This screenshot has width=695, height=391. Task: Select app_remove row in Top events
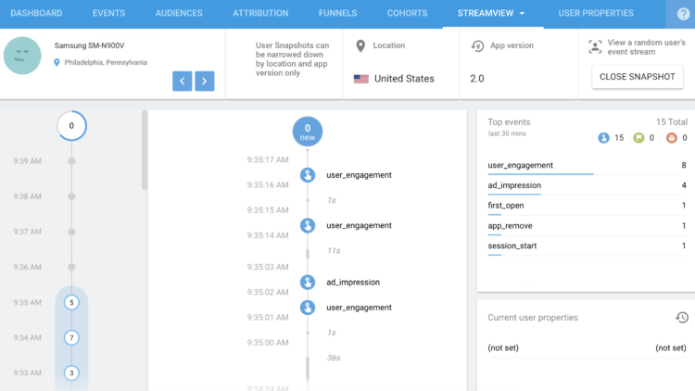587,226
